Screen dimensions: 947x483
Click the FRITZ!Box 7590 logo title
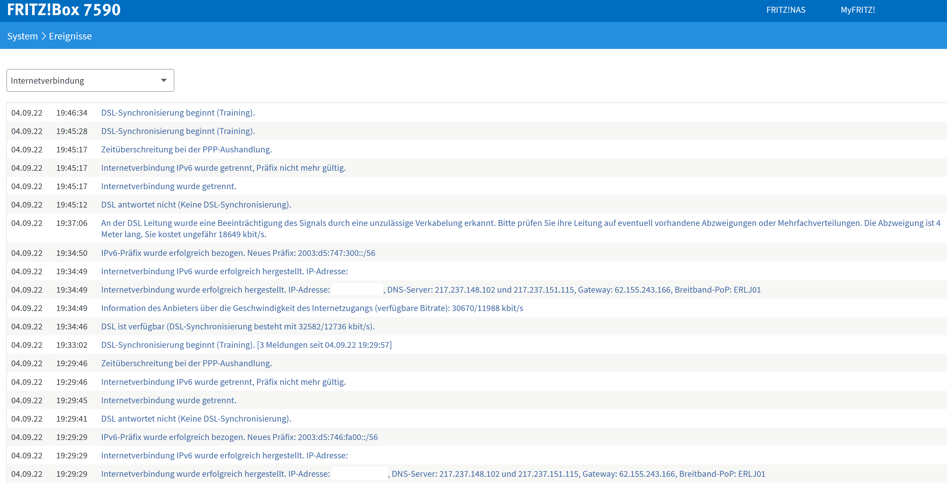(64, 10)
